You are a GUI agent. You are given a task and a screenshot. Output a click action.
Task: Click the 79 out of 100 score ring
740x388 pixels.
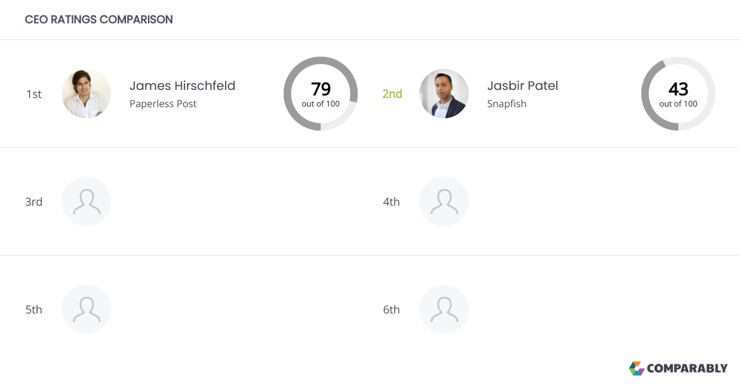pos(321,94)
